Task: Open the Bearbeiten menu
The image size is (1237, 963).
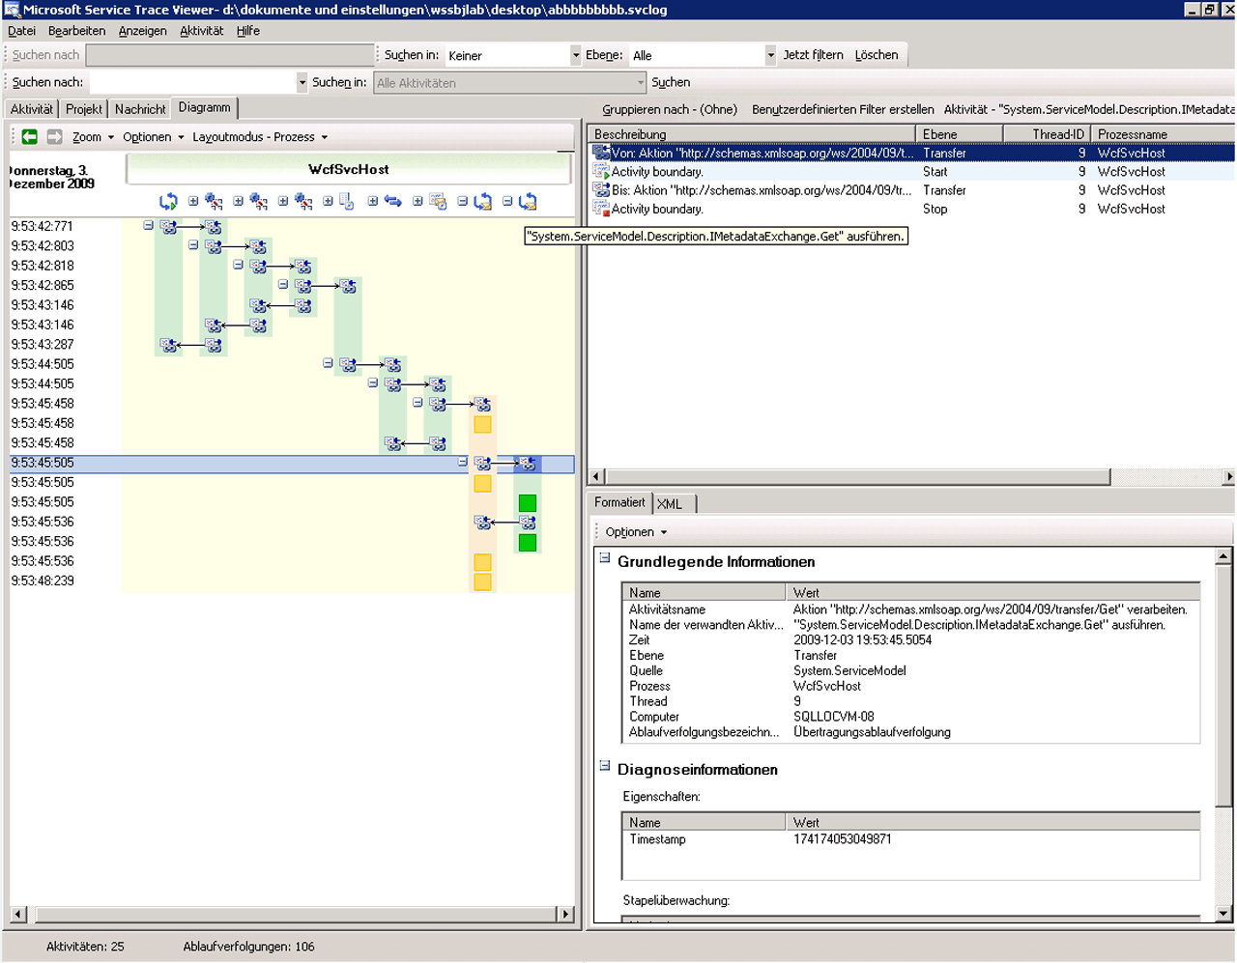Action: pyautogui.click(x=77, y=31)
